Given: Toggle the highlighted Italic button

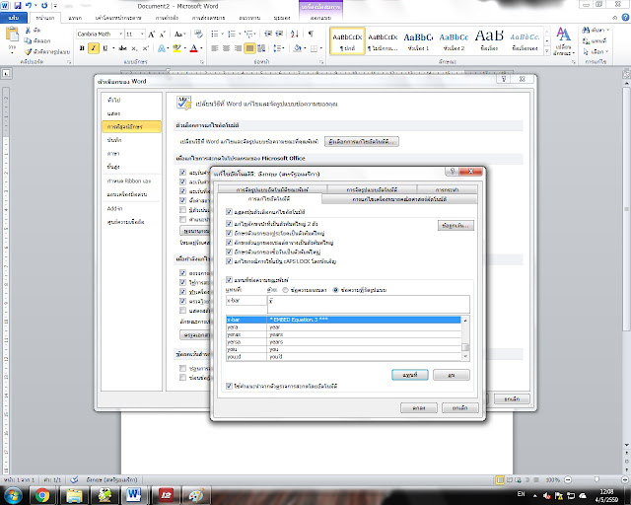Looking at the screenshot, I should click(94, 48).
